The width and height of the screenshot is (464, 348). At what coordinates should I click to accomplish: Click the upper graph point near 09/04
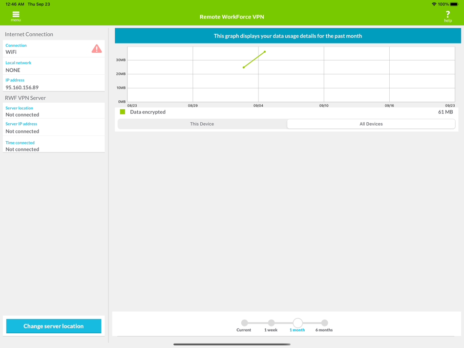coord(265,52)
